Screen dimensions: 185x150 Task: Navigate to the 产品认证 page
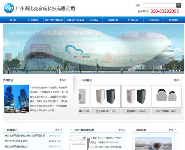tap(133, 20)
